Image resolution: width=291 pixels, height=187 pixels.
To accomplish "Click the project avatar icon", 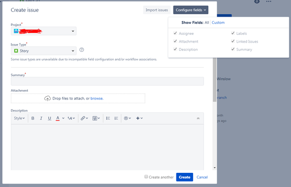I will (x=16, y=31).
